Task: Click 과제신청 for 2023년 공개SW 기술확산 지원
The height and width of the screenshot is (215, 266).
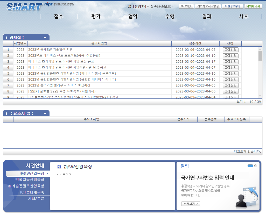Action: (230, 50)
